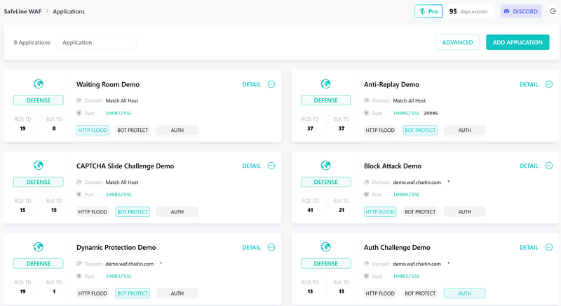Toggle AUTH on Block Attack Demo
The height and width of the screenshot is (306, 561).
tap(464, 212)
